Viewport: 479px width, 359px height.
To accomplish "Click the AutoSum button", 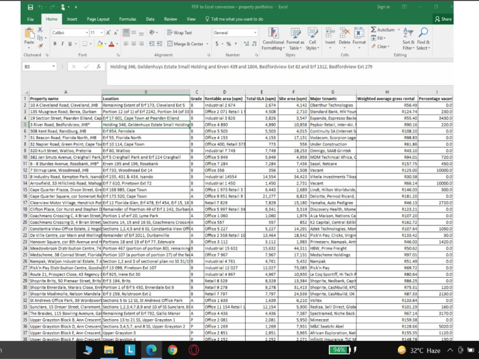I will click(383, 30).
